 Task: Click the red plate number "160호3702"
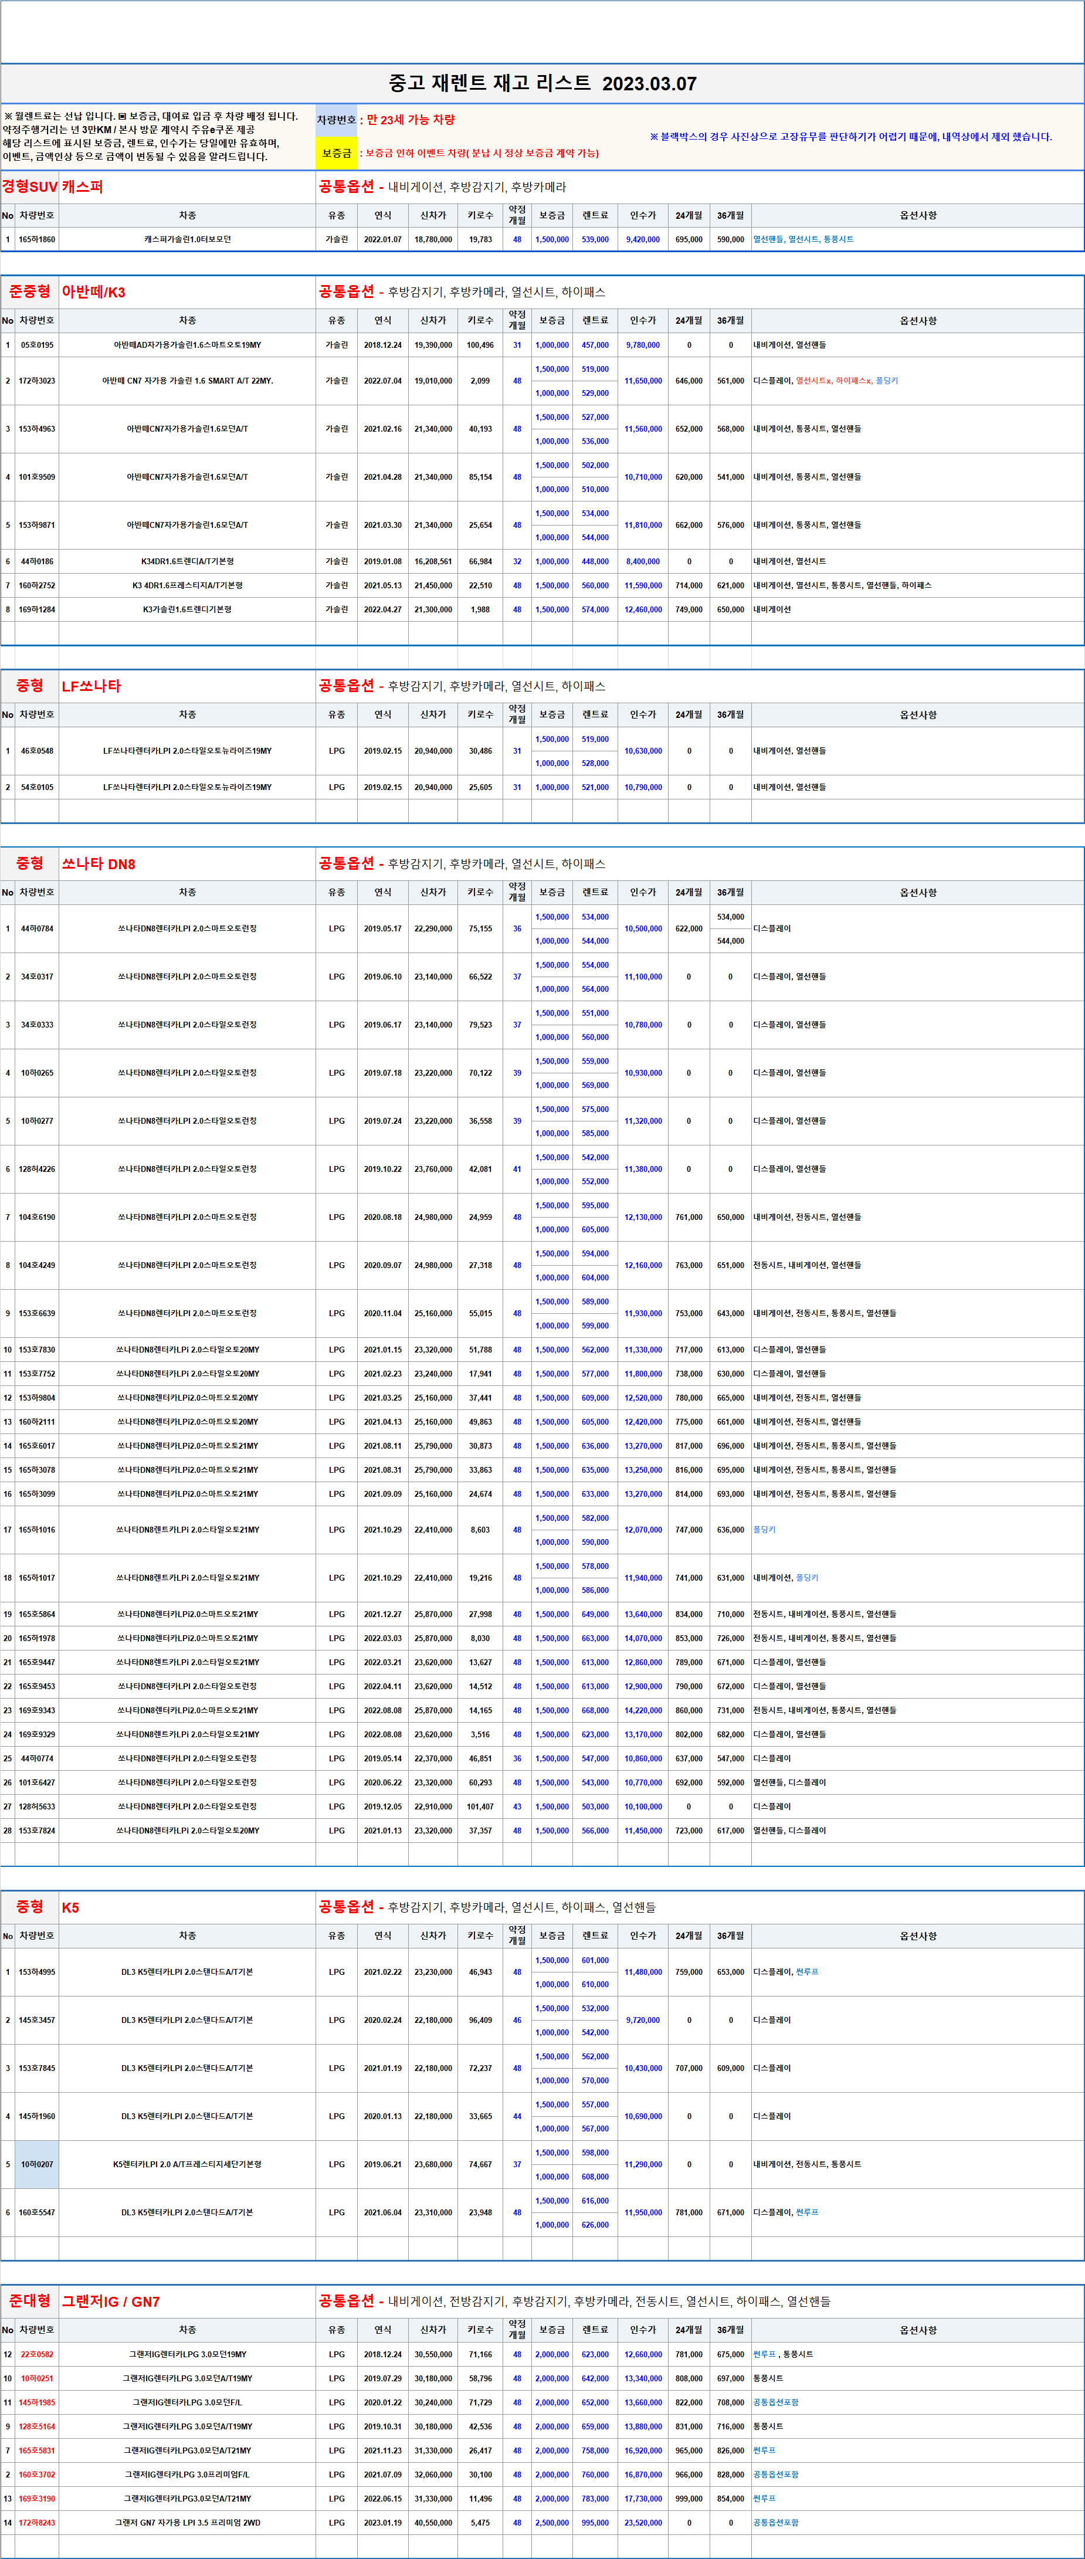coord(37,2475)
